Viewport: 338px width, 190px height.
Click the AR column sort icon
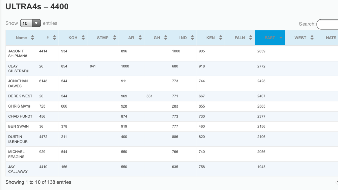coord(140,38)
